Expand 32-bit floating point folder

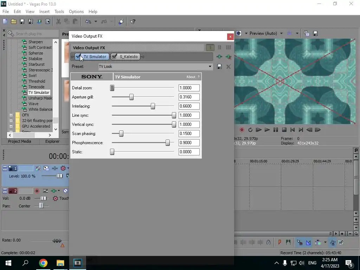[11, 121]
